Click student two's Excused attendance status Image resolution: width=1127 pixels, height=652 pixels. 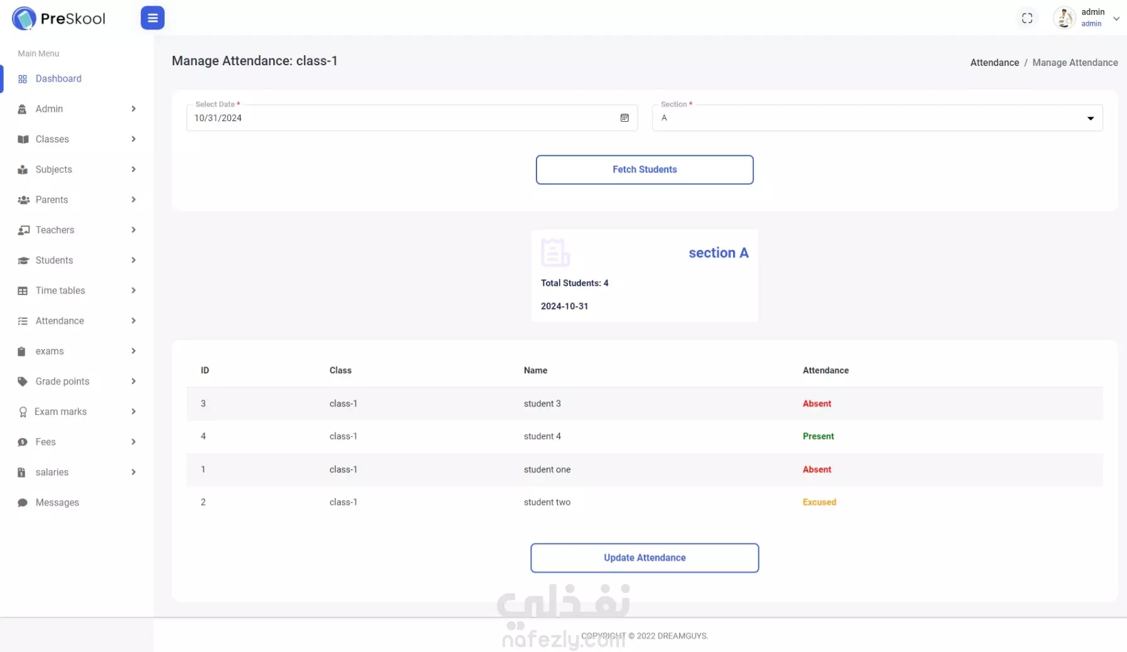click(x=819, y=502)
